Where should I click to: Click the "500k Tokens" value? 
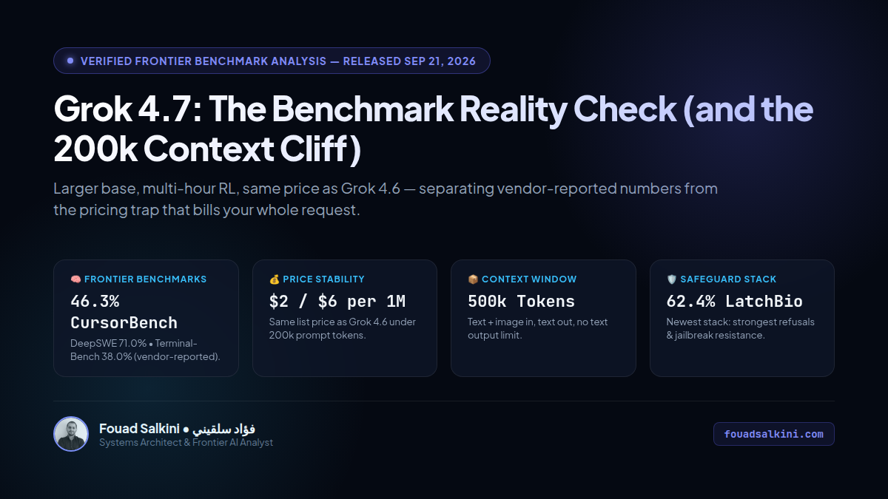[521, 302]
